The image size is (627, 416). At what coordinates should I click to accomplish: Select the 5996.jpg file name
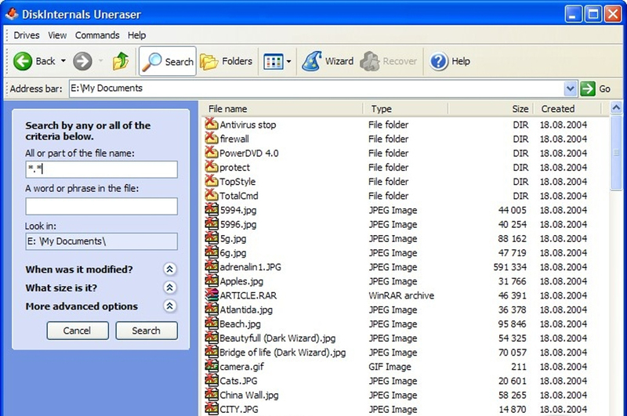238,225
